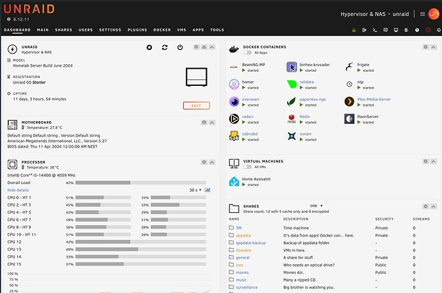Open the system info monitor icon
The width and height of the screenshot is (442, 293).
pos(396,30)
